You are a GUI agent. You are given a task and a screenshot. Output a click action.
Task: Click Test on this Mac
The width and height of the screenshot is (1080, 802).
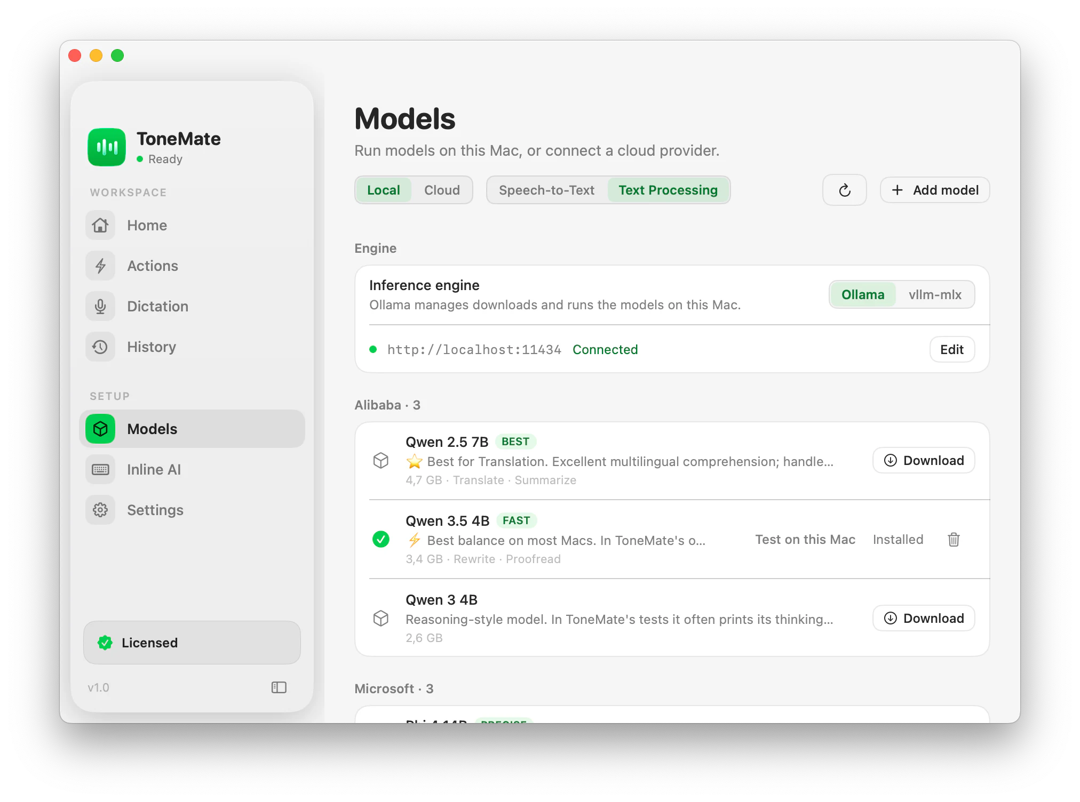tap(805, 539)
